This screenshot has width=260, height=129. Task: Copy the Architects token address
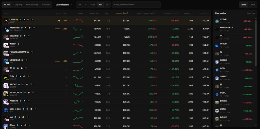(34, 28)
